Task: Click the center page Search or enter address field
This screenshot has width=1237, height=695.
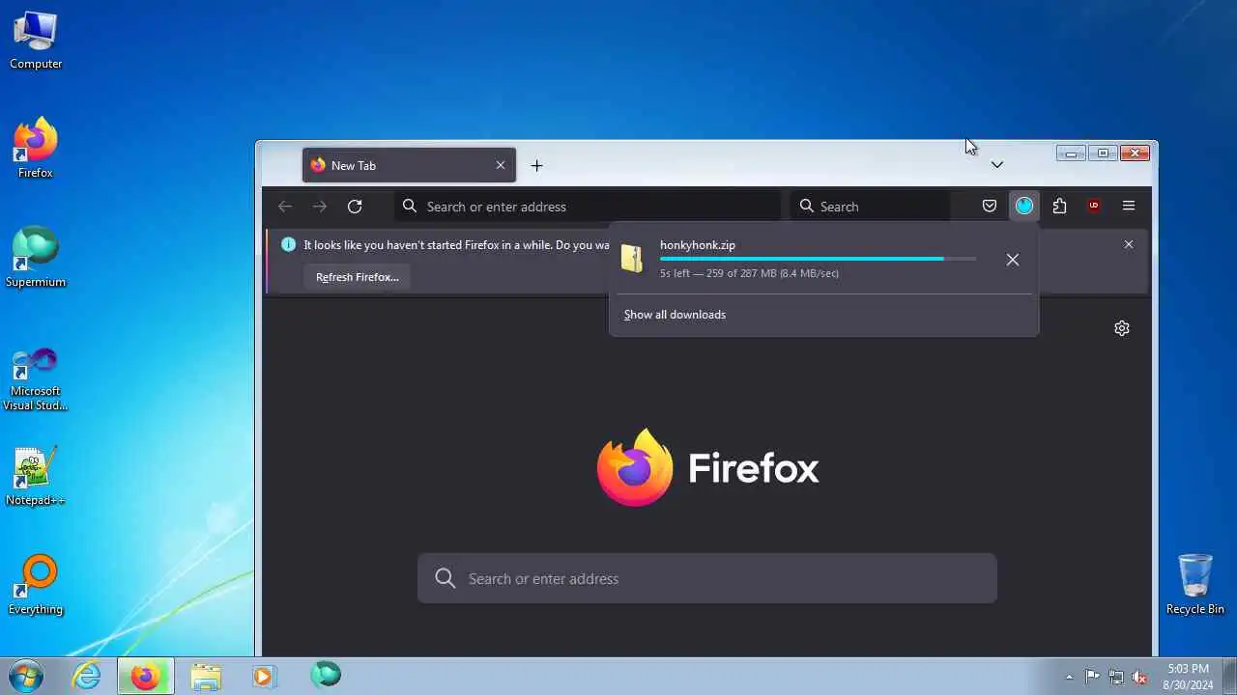Action: [x=706, y=578]
